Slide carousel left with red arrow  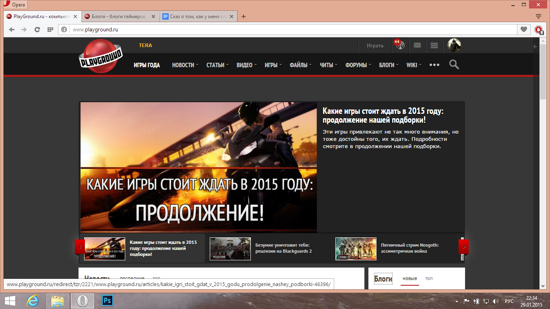80,247
